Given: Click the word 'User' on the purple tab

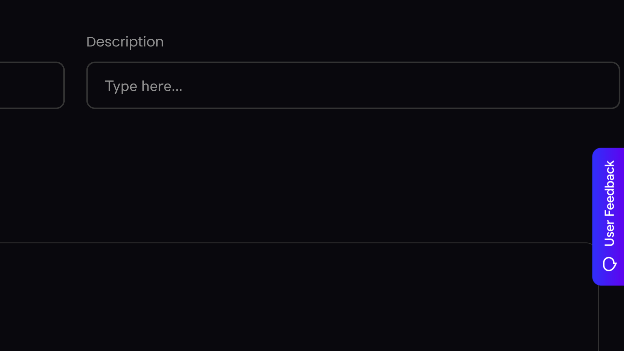Looking at the screenshot, I should point(609,233).
